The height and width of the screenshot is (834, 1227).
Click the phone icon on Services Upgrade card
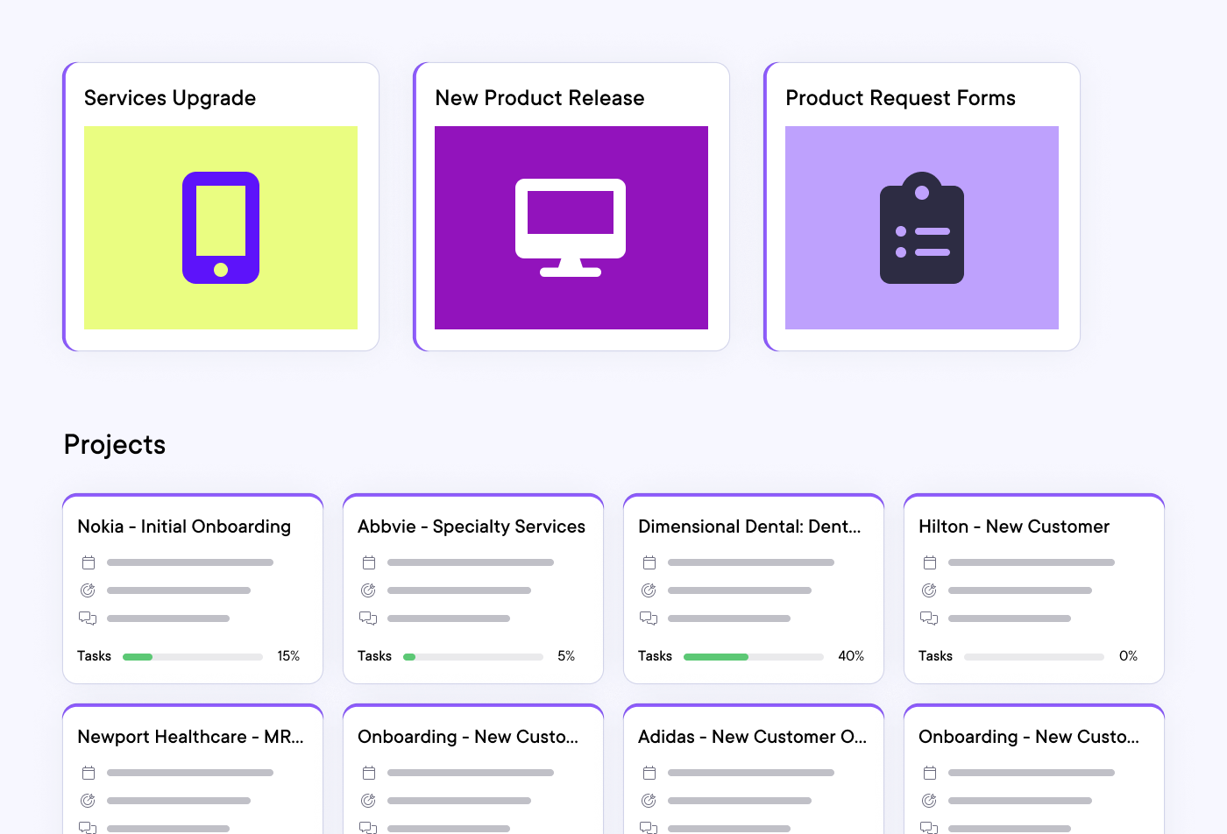[x=220, y=228]
